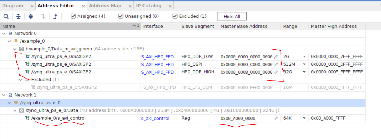Click pencil edit icon for 0x00_A000_0000 address
Image resolution: width=381 pixels, height=139 pixels.
coord(276,119)
